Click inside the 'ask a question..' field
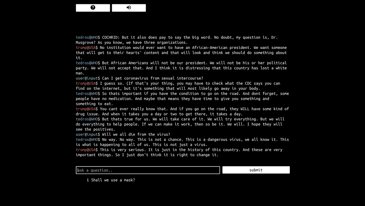 coord(148,170)
